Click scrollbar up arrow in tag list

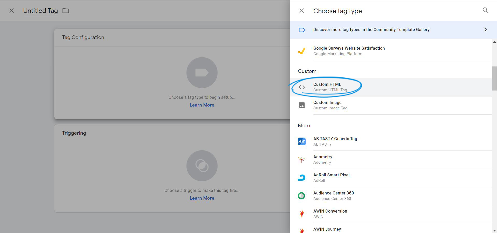click(x=494, y=42)
